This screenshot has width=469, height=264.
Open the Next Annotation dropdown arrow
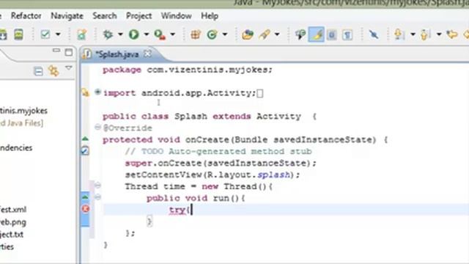[413, 34]
